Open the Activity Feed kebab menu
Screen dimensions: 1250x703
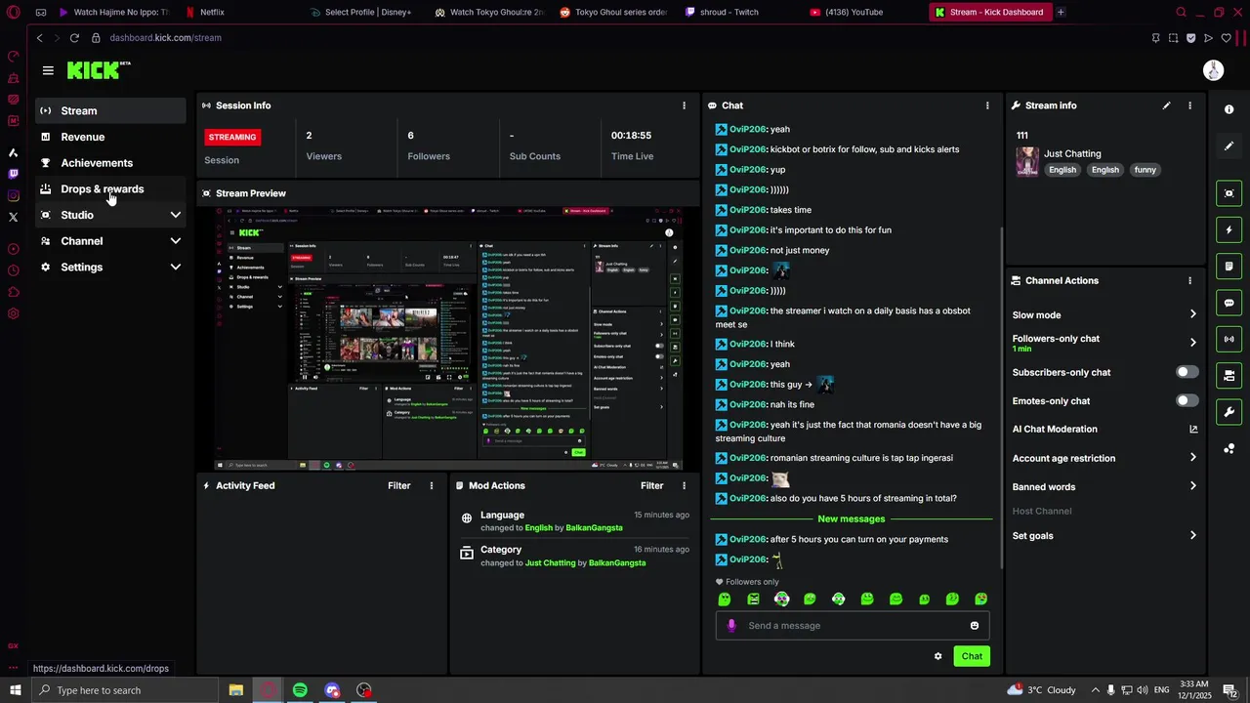pyautogui.click(x=432, y=485)
